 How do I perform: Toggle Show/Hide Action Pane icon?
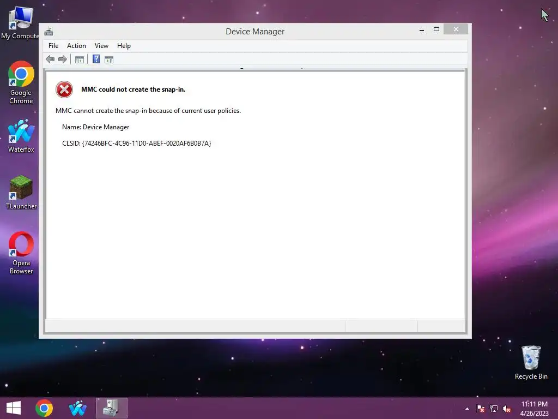[109, 59]
